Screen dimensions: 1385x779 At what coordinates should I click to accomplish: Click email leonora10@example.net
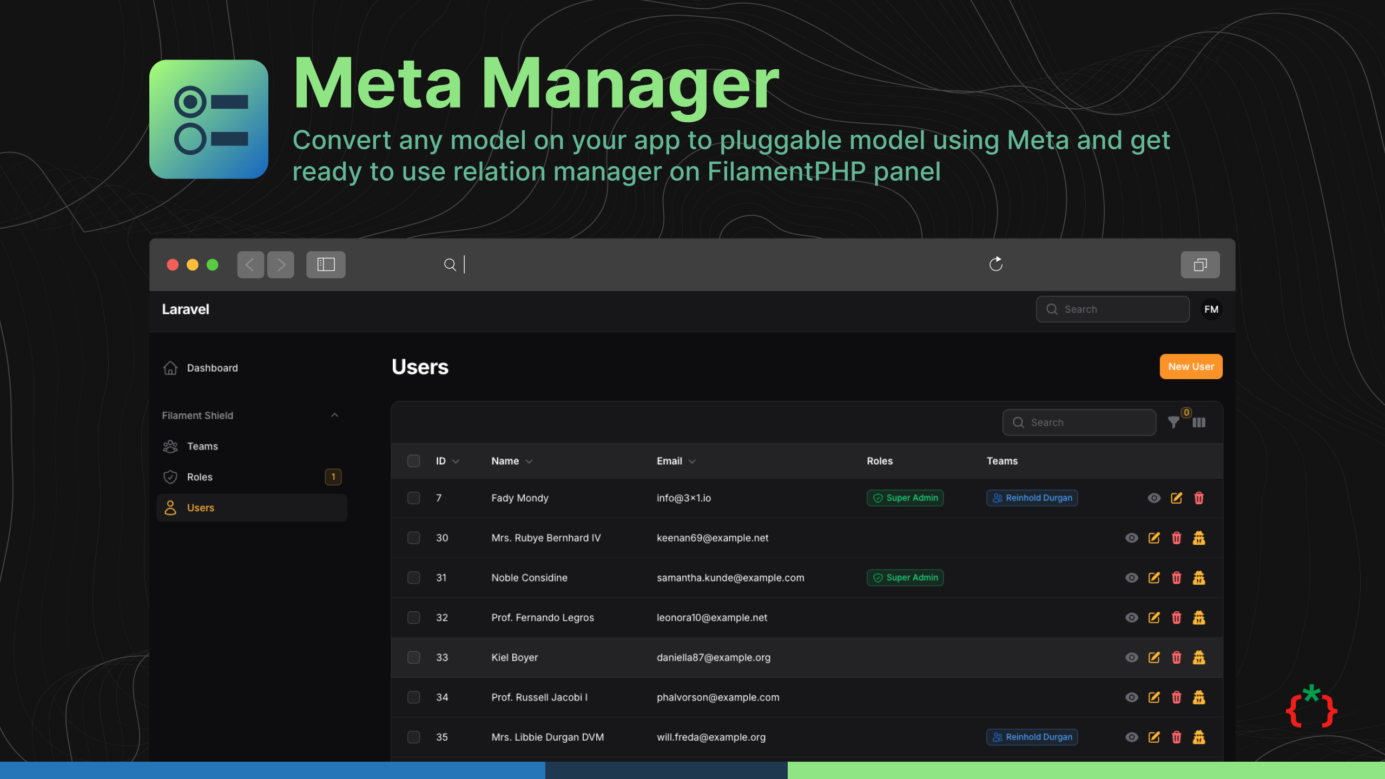click(712, 617)
